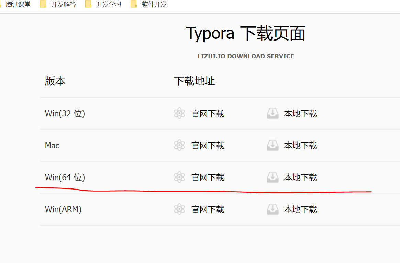Image resolution: width=400 pixels, height=263 pixels.
Task: Open 本地下载 link for Win(ARM)
Action: [x=300, y=209]
